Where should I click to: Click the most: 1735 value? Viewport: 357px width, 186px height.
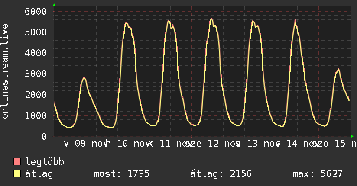(x=122, y=174)
